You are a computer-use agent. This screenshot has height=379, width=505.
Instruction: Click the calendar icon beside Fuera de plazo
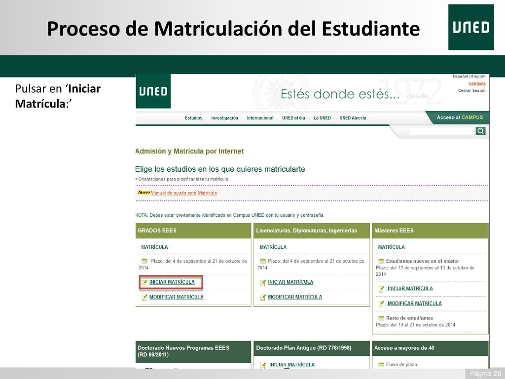381,365
